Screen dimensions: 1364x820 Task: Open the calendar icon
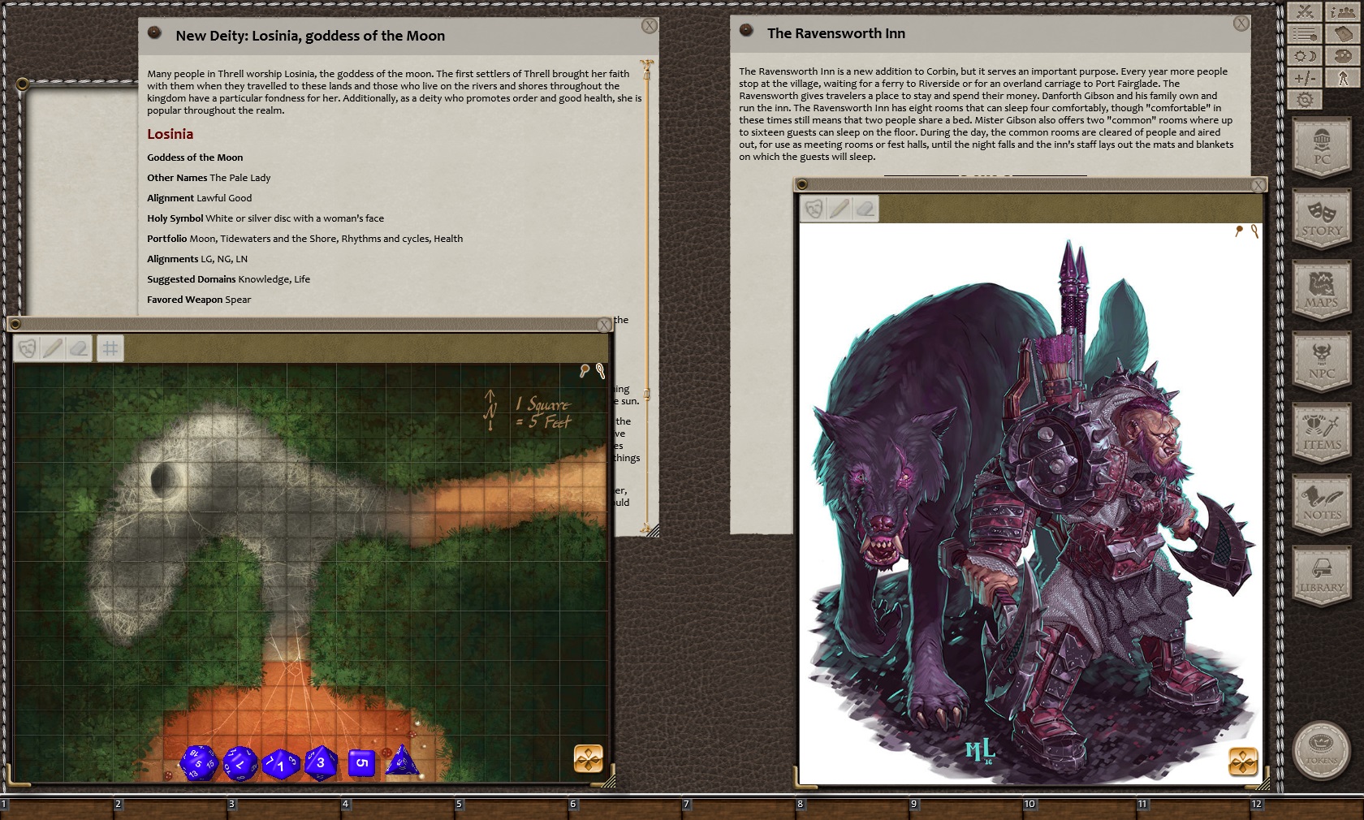1342,34
